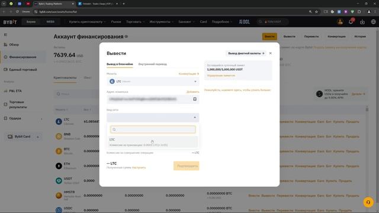379x213 pixels.
Task: Open the user profile avatar
Action: (340, 22)
